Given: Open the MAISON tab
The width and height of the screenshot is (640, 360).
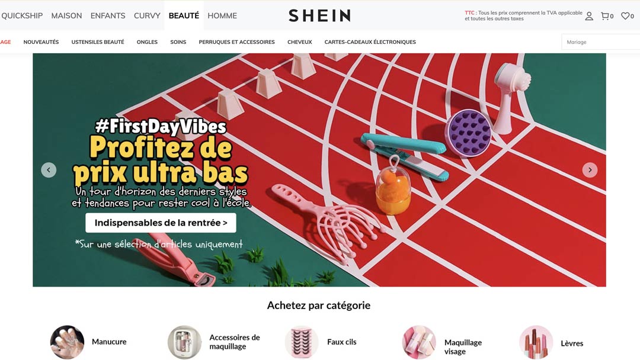Looking at the screenshot, I should [66, 15].
